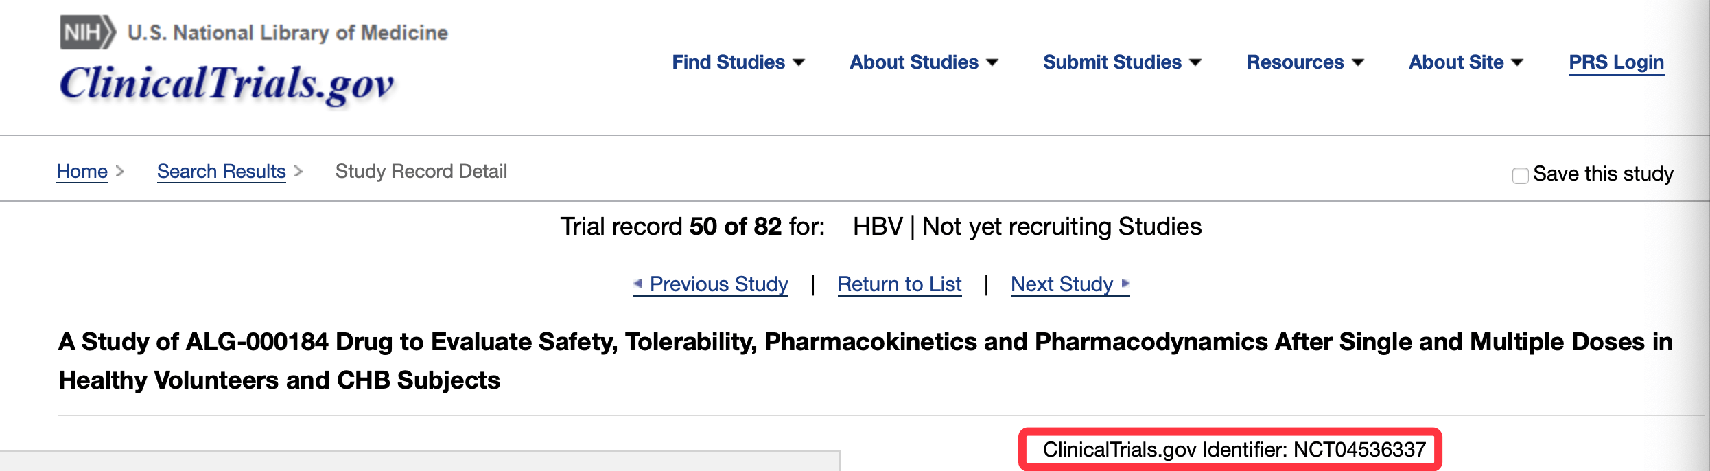Go to the Previous Study

click(718, 284)
